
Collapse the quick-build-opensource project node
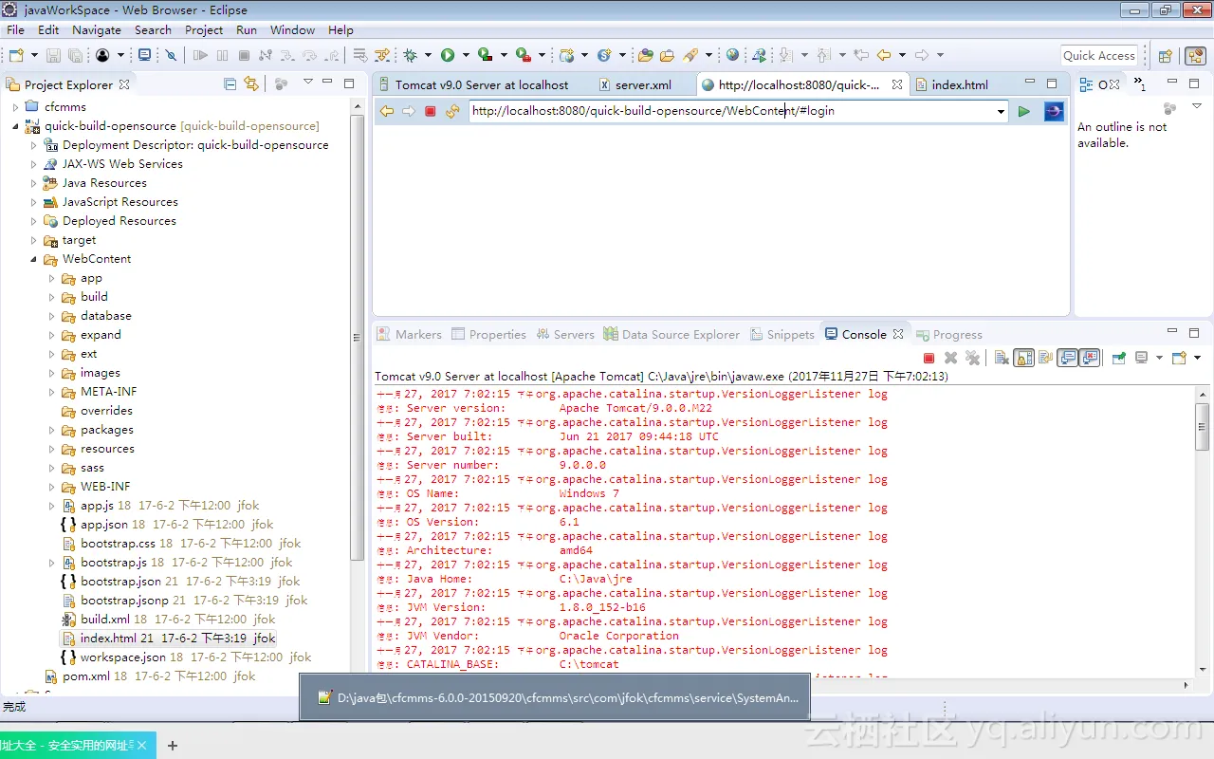tap(15, 126)
